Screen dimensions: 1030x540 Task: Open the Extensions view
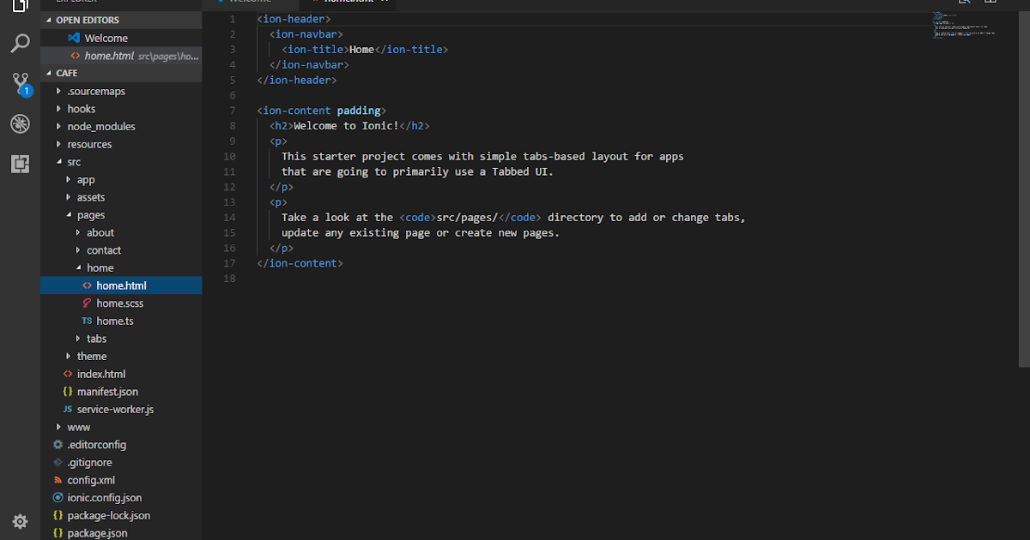point(21,164)
